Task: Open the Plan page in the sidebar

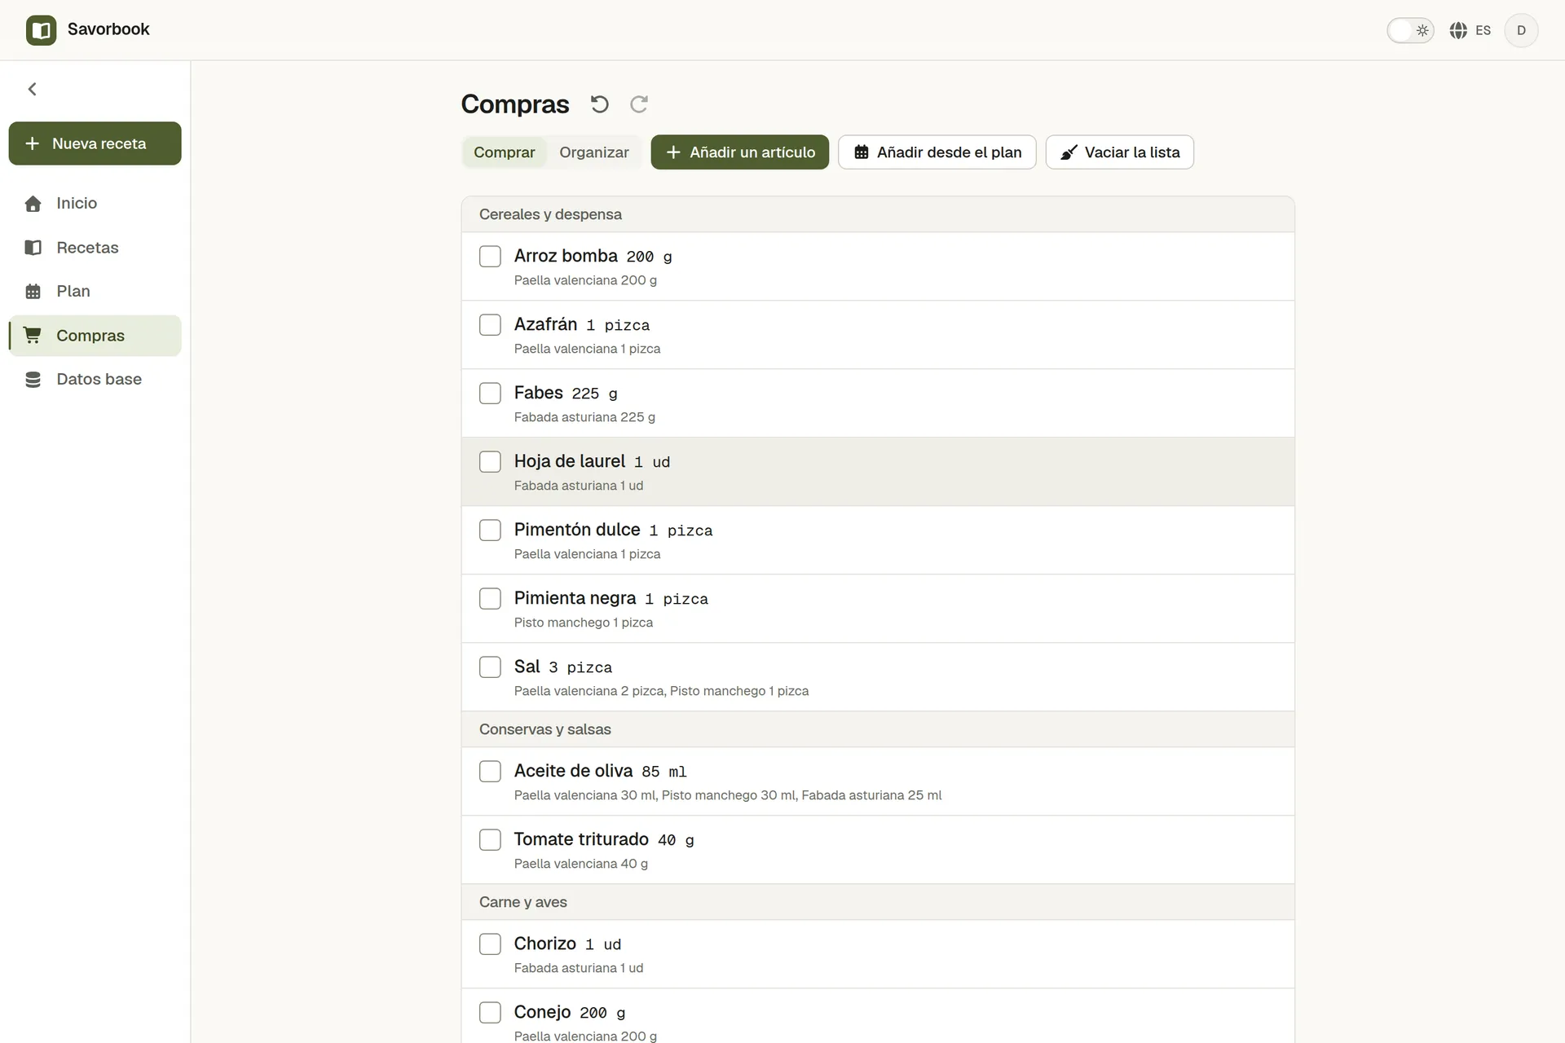Action: (x=95, y=292)
